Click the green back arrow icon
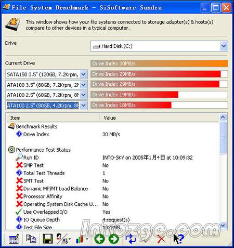 point(99,239)
